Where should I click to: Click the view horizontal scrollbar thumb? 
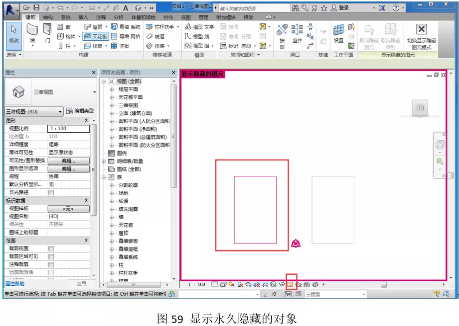(383, 284)
